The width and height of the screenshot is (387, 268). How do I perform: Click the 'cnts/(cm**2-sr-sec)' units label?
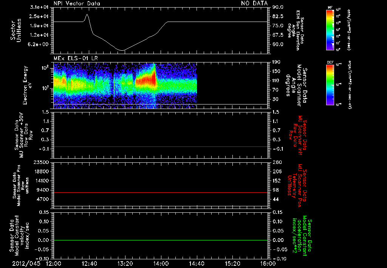point(349,30)
